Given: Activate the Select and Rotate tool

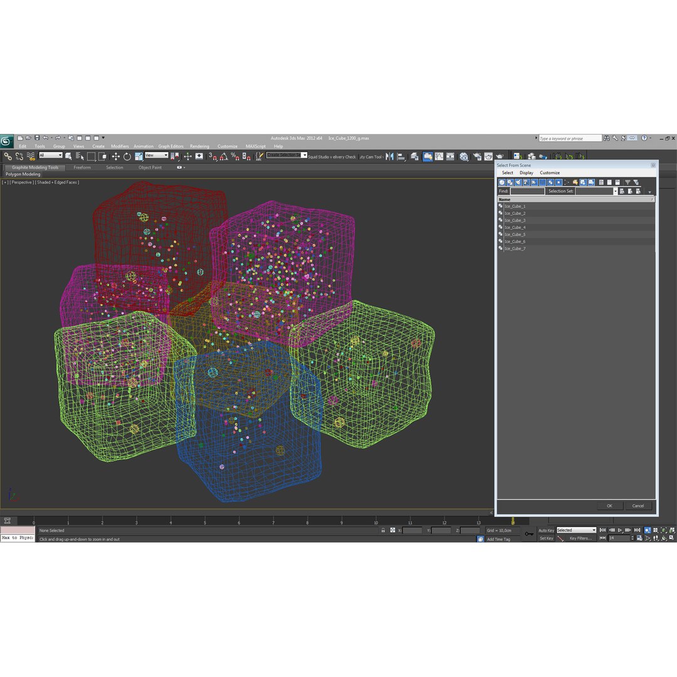Looking at the screenshot, I should coord(127,156).
